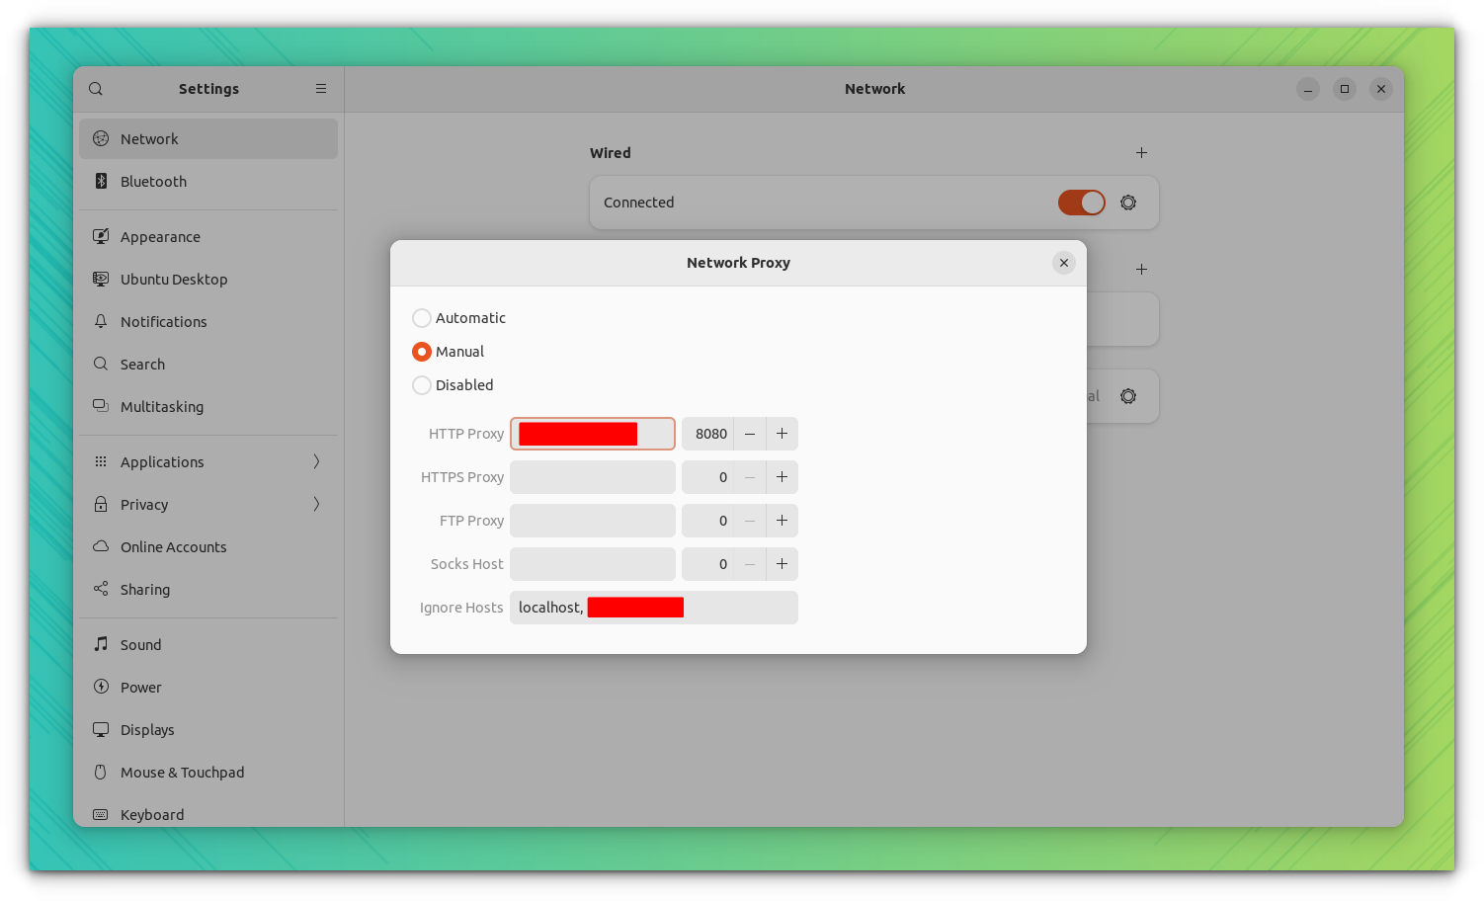Click the search magnifier in Settings header

(96, 88)
